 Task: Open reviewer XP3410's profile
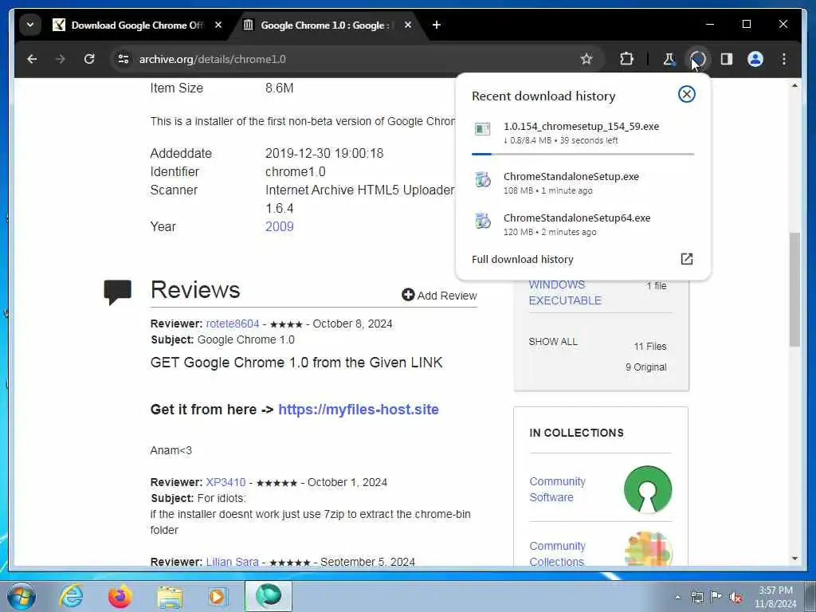click(226, 482)
